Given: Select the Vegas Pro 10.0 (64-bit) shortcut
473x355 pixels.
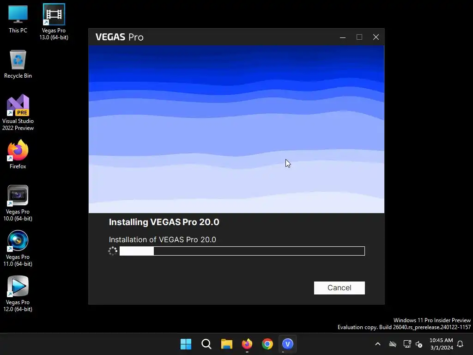Looking at the screenshot, I should (18, 203).
